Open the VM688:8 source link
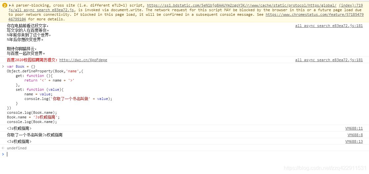The width and height of the screenshot is (369, 174). tap(355, 135)
